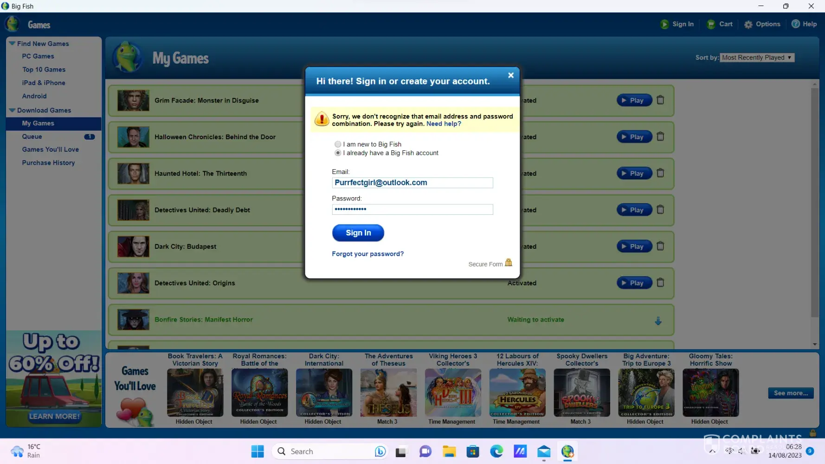The image size is (825, 464).
Task: Click trash icon for Dark City: Budapest
Action: (x=660, y=246)
